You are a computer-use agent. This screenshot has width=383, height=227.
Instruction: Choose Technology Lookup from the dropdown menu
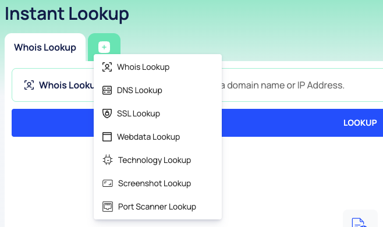[x=158, y=160]
